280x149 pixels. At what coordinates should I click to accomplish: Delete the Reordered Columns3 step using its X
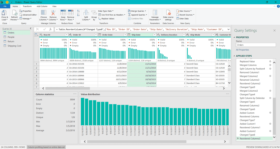tap(237, 139)
